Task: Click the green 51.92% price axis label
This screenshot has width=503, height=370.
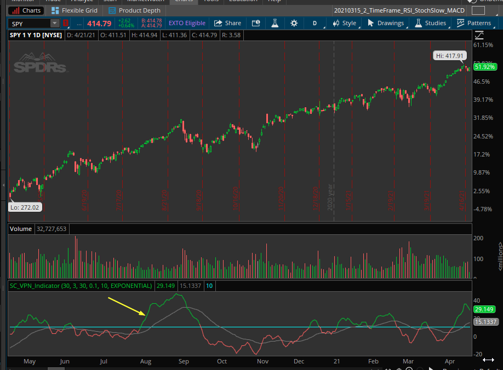Action: click(x=485, y=67)
